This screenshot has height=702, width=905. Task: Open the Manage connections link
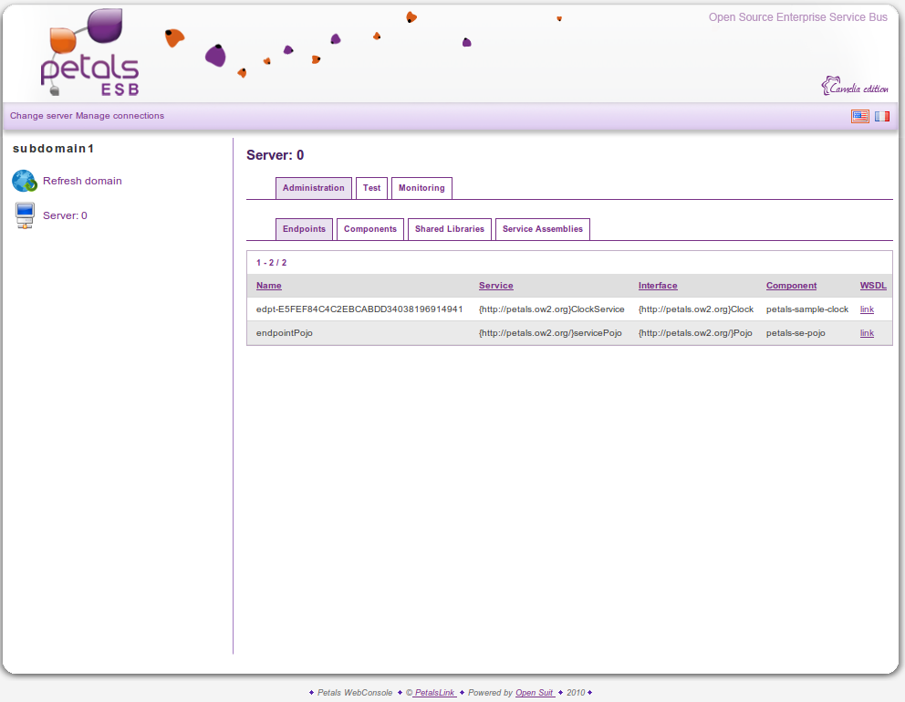click(x=120, y=116)
